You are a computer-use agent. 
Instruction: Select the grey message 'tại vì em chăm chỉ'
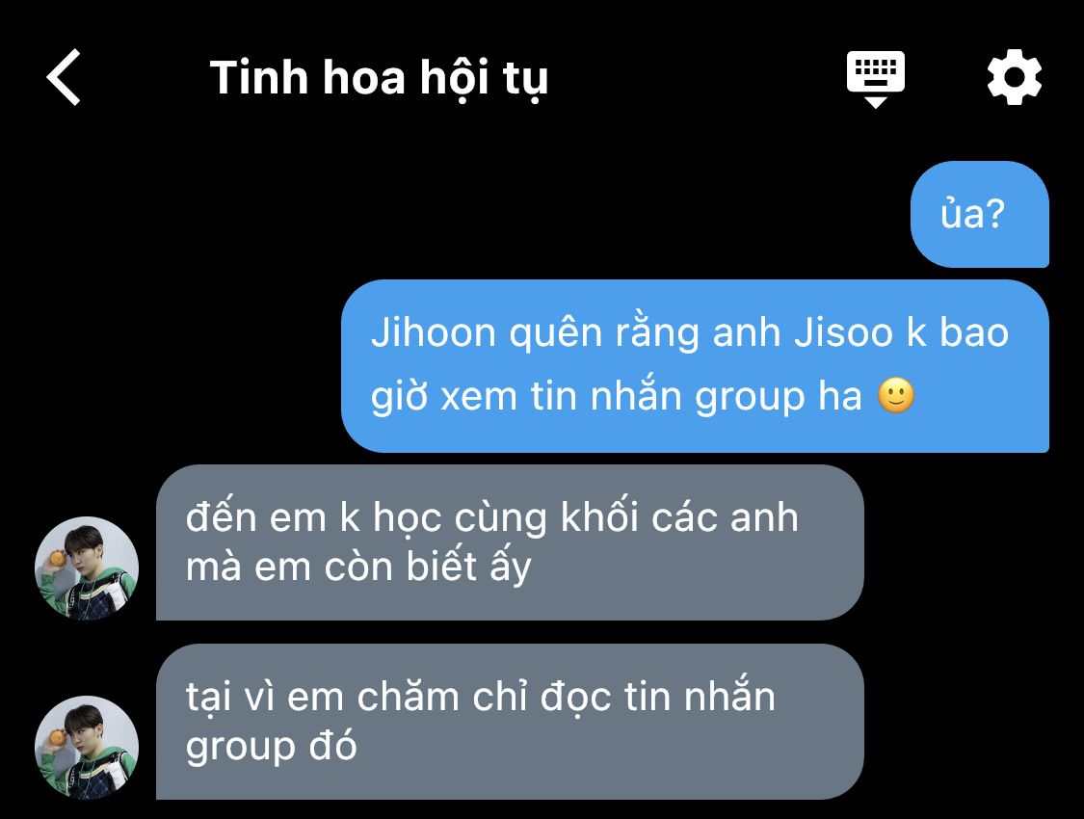(x=510, y=722)
